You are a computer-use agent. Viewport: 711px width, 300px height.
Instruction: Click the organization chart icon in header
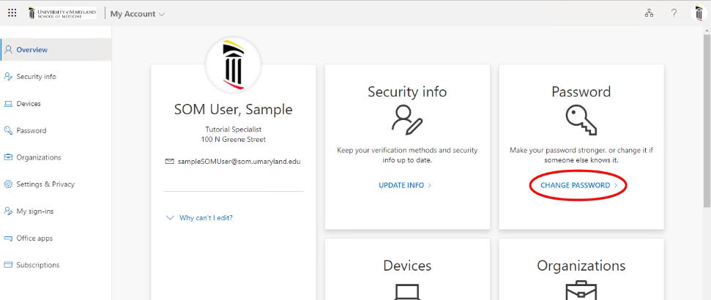pyautogui.click(x=649, y=13)
